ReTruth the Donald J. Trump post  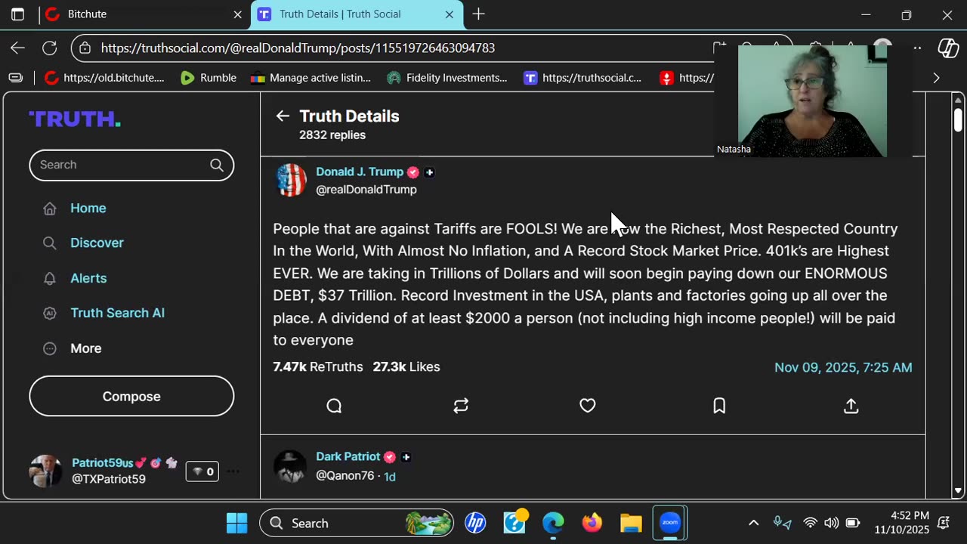[x=461, y=406]
